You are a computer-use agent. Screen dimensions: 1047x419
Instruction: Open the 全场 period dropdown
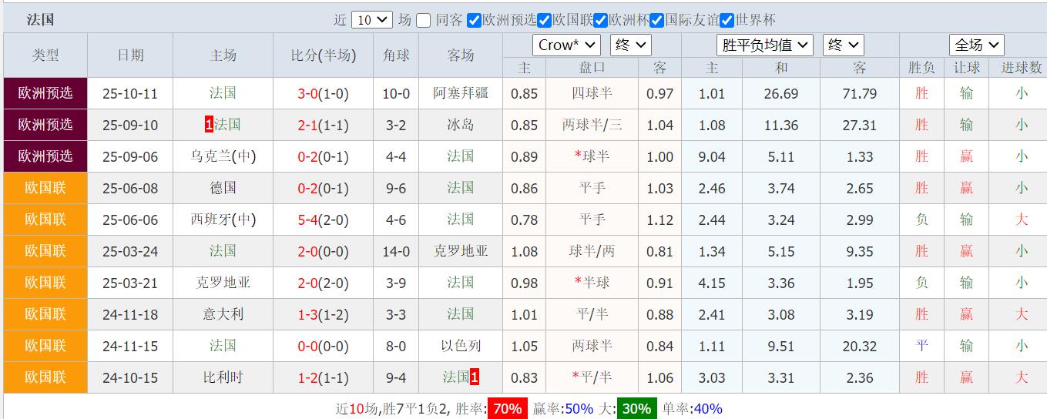pyautogui.click(x=975, y=45)
